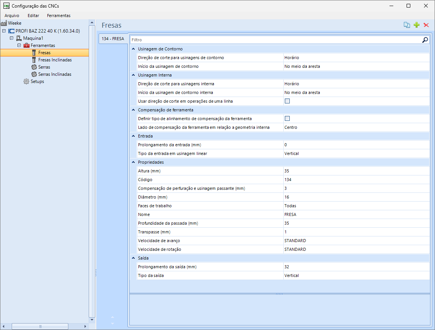Screen dimensions: 435x330
Task: Open 'Início da usinagem de contorno' value field
Action: click(x=356, y=67)
